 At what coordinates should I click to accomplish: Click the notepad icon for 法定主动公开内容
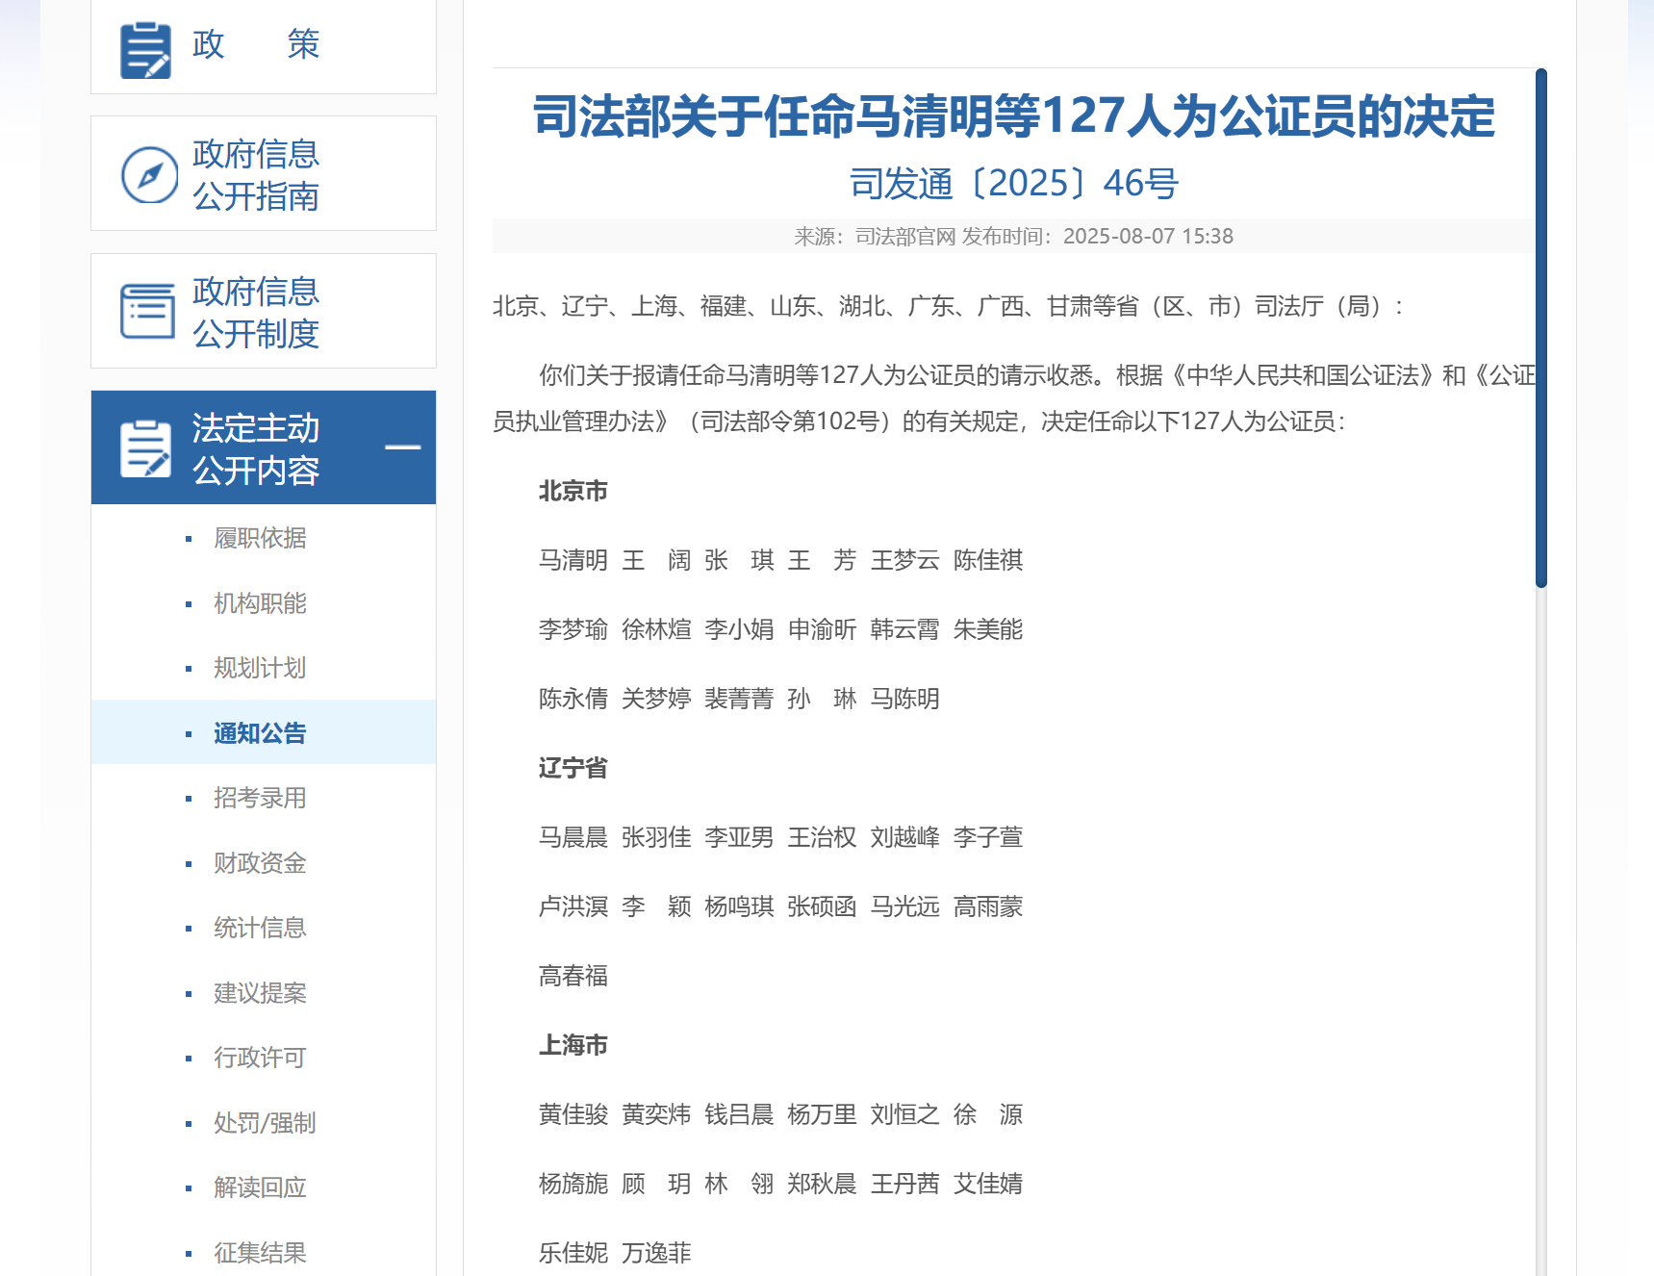point(145,448)
